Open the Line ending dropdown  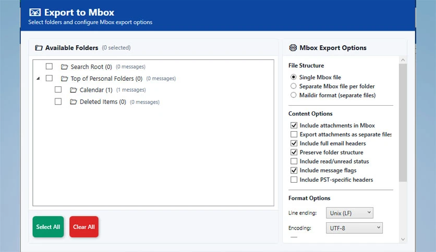(x=349, y=213)
